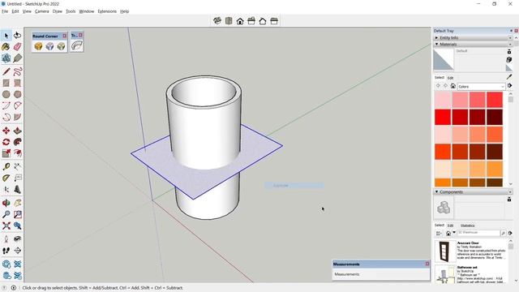Viewport: 519px width, 292px height.
Task: Select the Rotated Rectangle tool
Action: point(18,83)
